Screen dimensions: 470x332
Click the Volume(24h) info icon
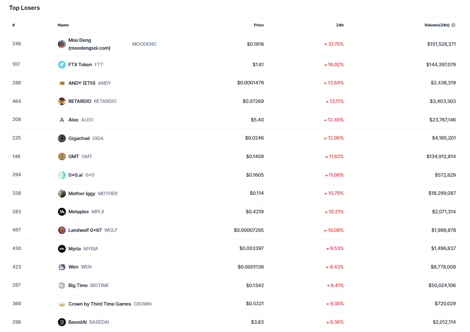453,25
